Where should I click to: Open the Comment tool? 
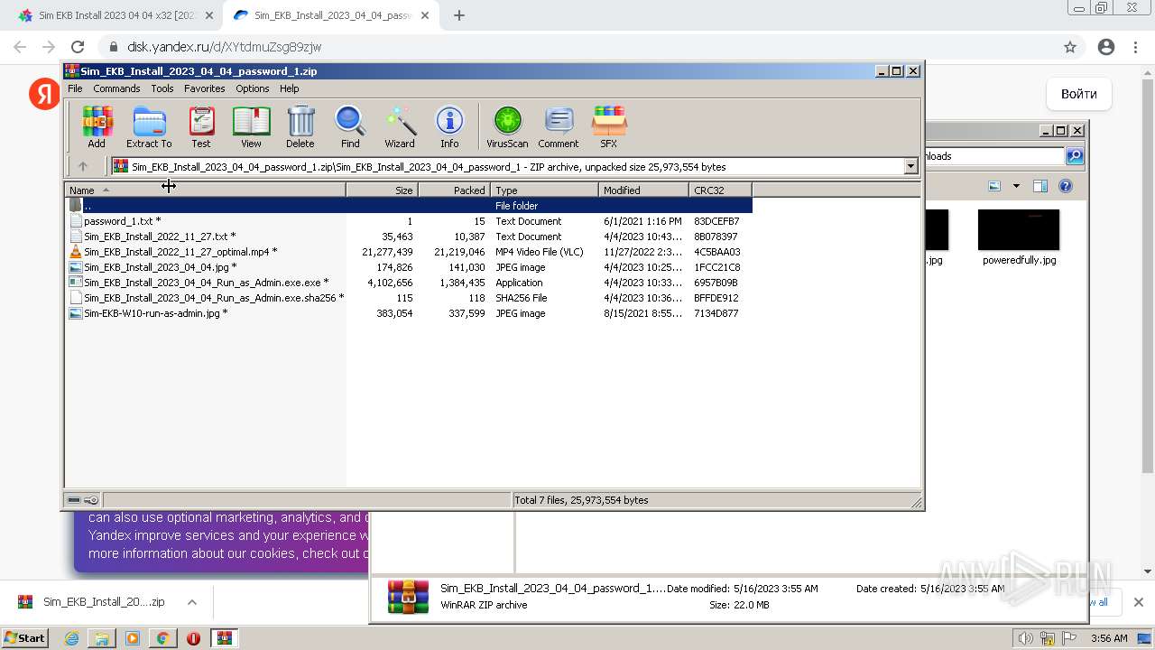[559, 126]
